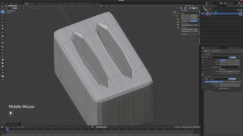Select the Inset Faces tool

3,46
